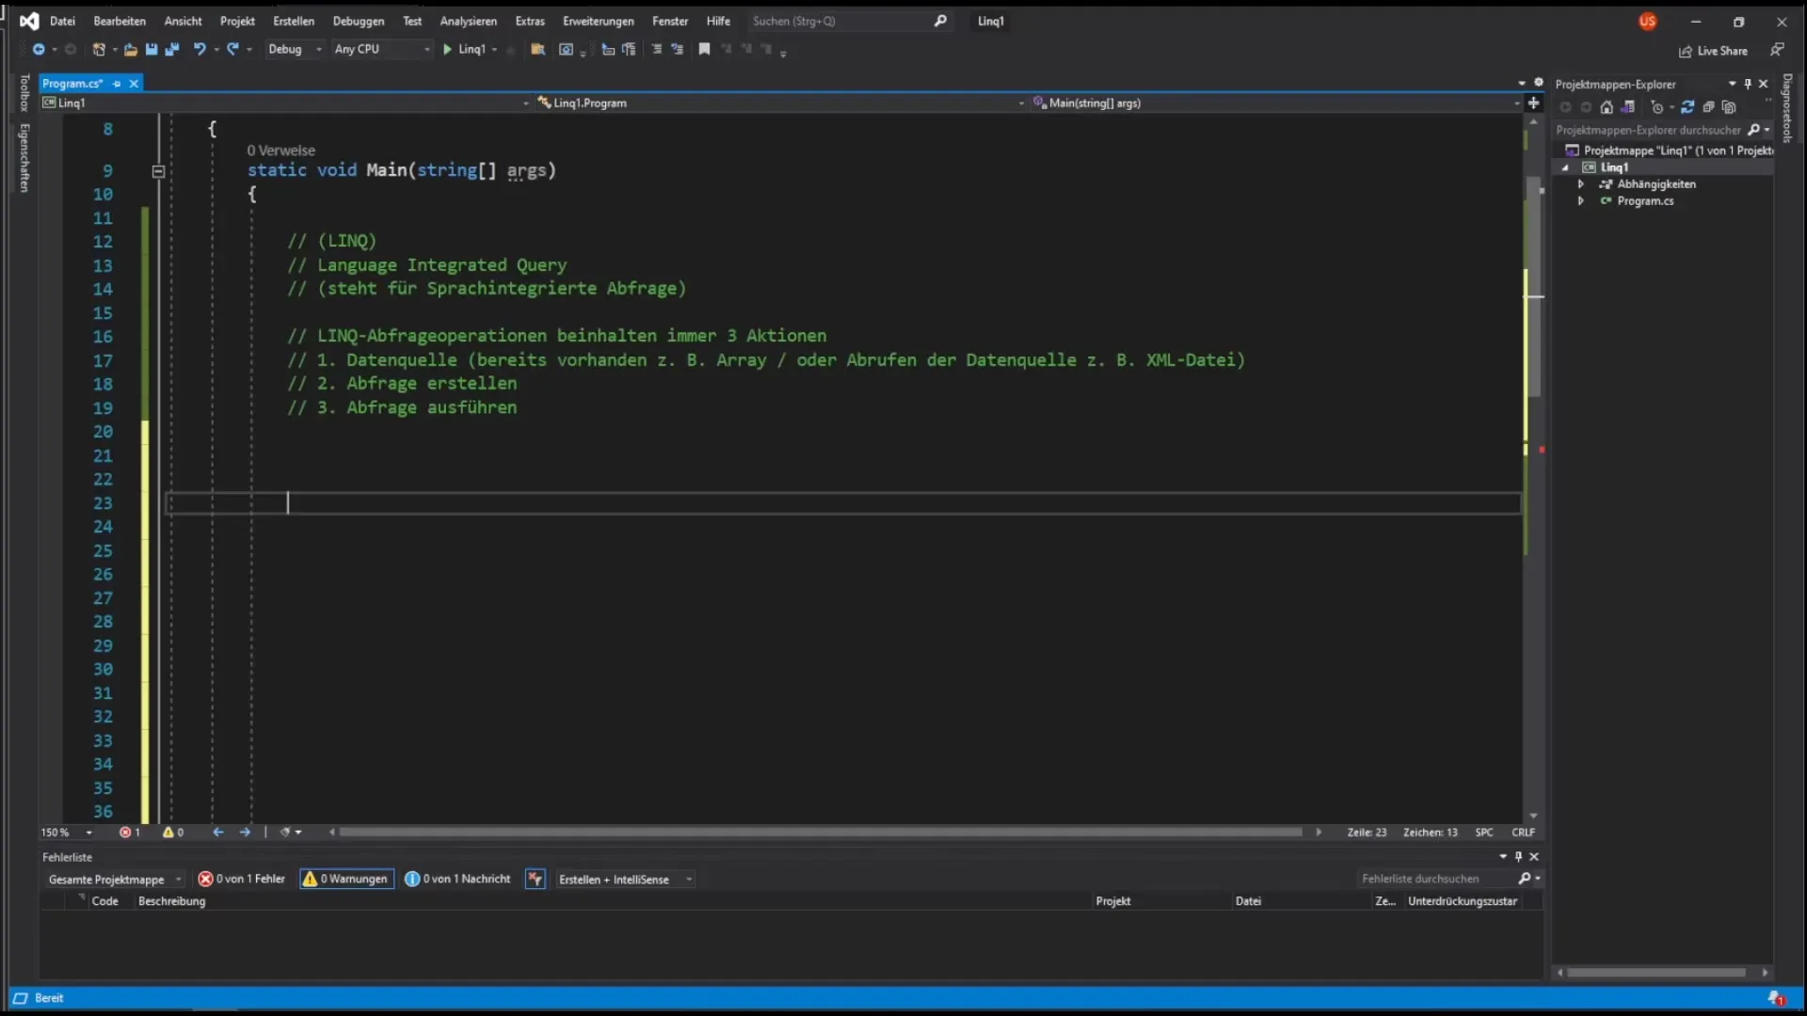Click the editor horizontal scrollbar

click(821, 832)
